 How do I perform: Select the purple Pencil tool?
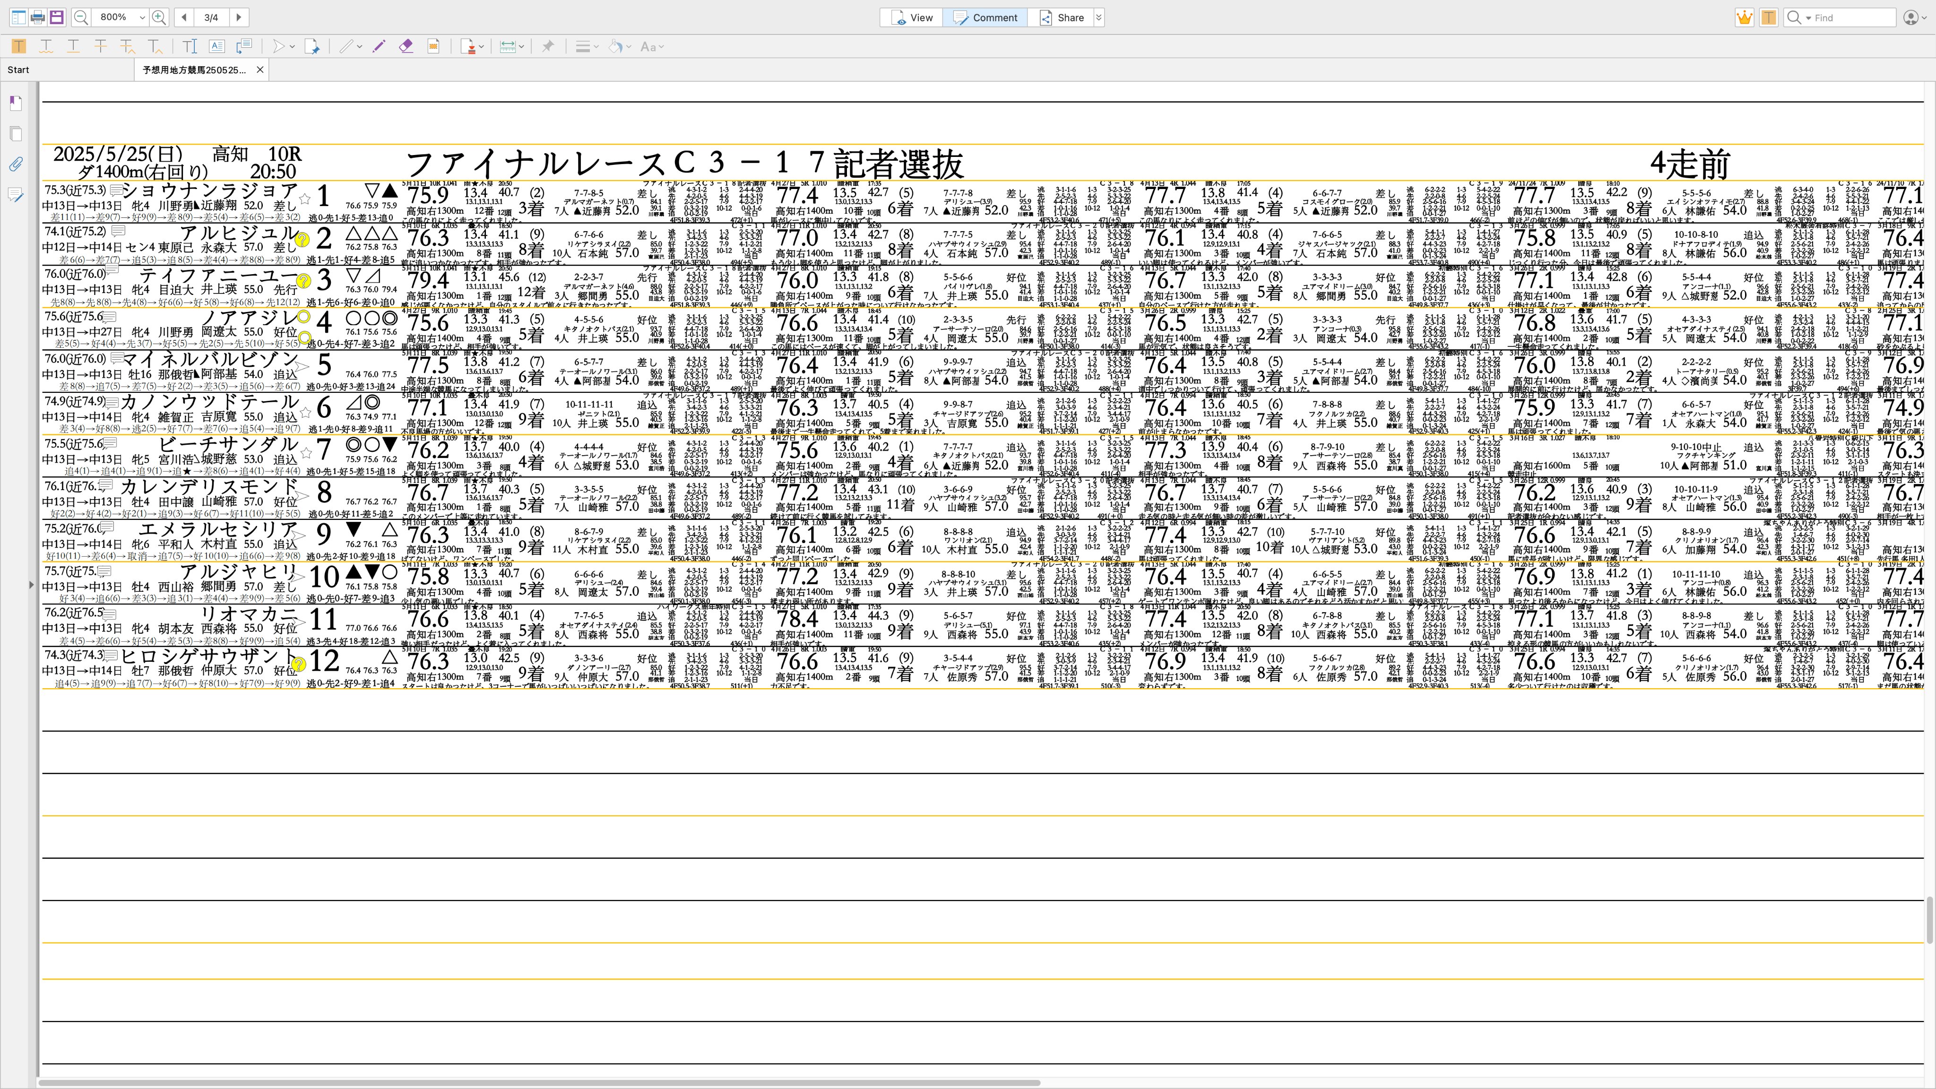coord(380,47)
